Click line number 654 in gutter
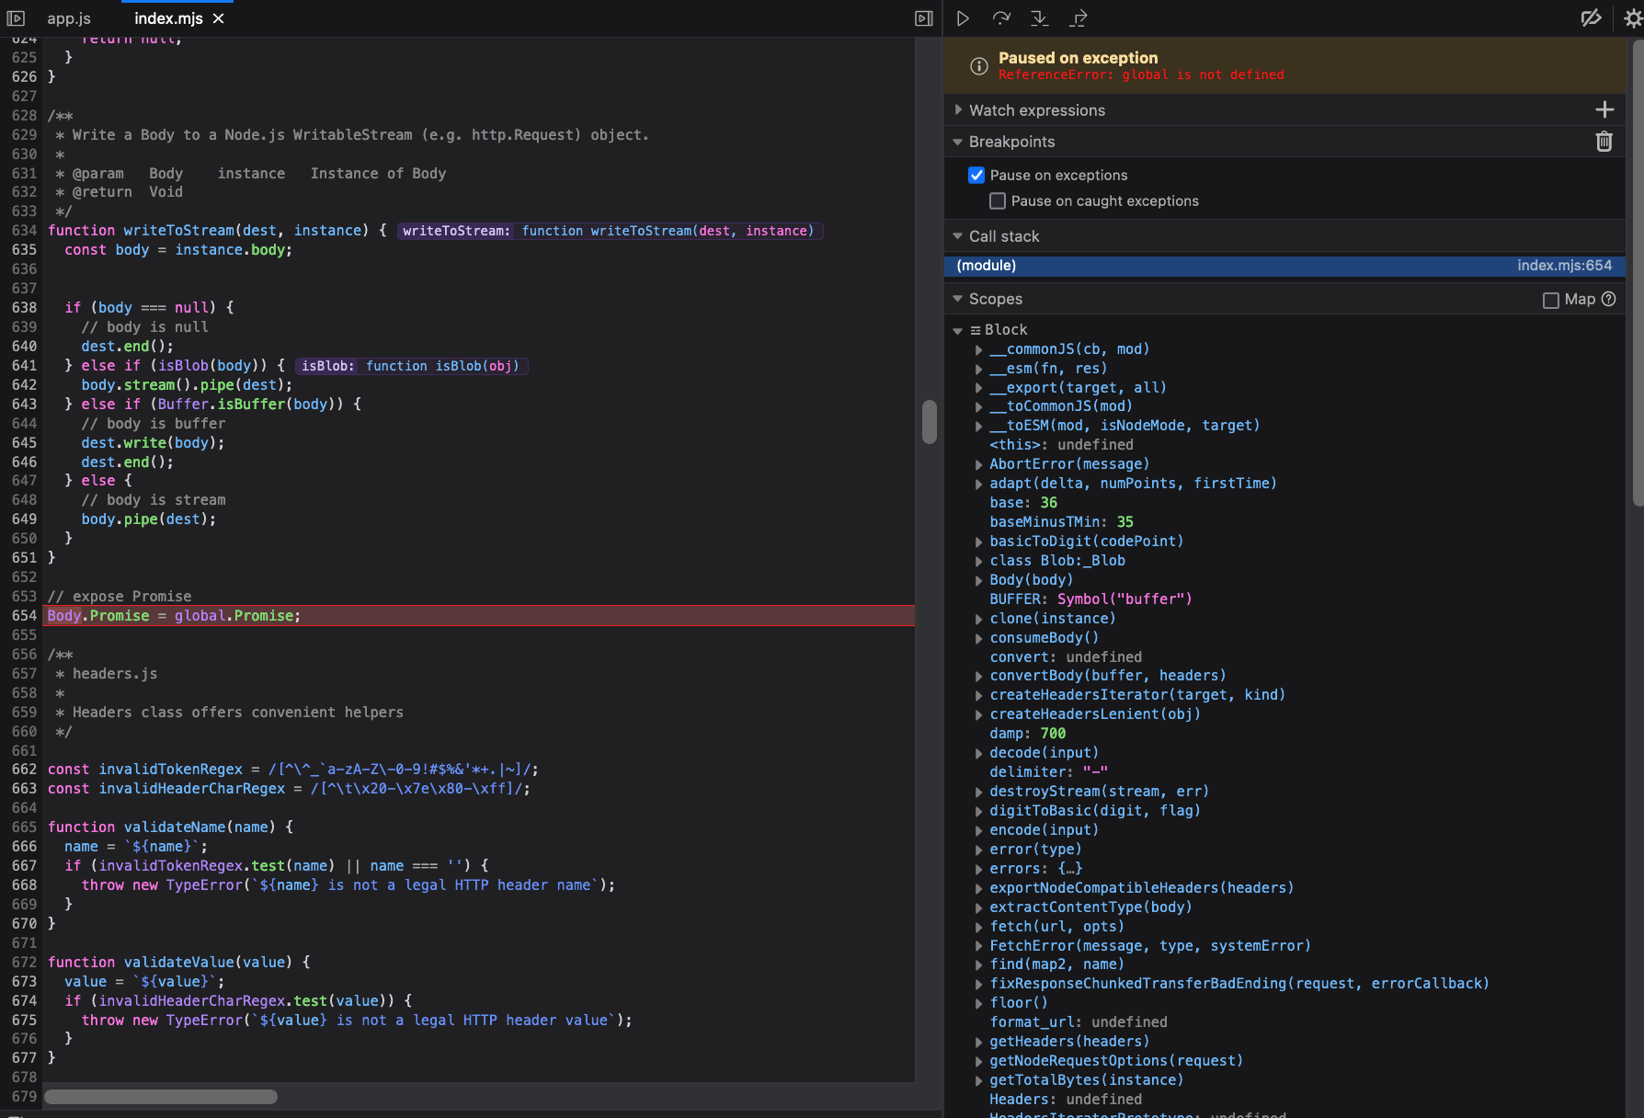The image size is (1644, 1118). coord(24,616)
